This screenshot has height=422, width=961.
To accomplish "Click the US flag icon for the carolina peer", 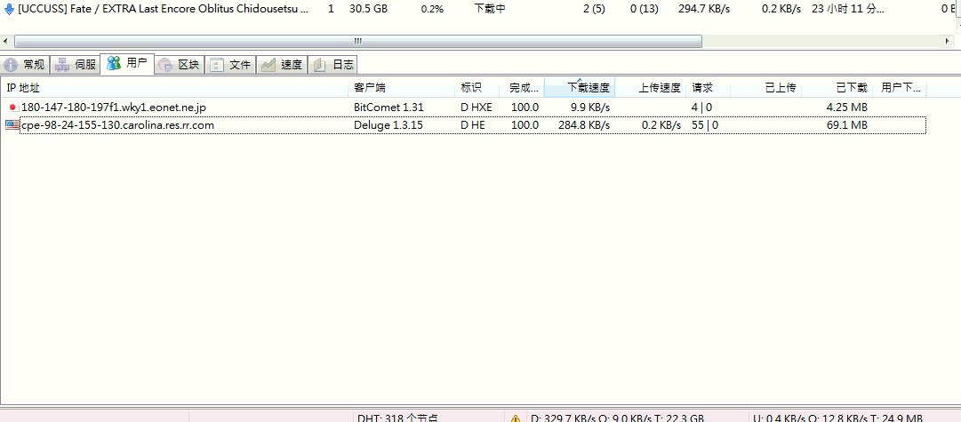I will click(12, 125).
